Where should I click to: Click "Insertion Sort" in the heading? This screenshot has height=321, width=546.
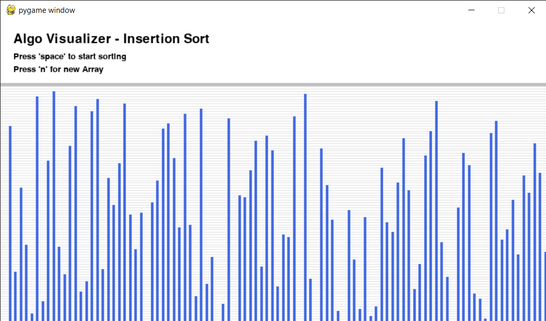coord(166,39)
